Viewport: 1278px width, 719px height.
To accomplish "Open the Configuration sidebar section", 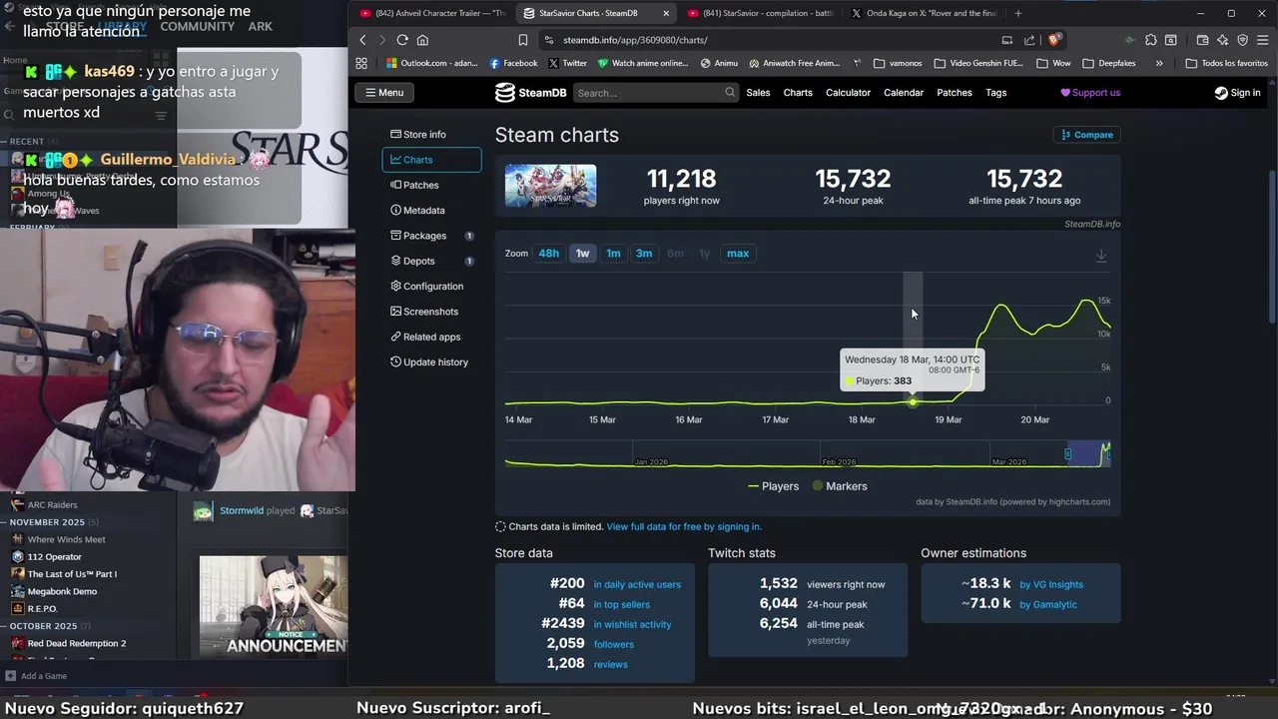I will click(x=431, y=287).
